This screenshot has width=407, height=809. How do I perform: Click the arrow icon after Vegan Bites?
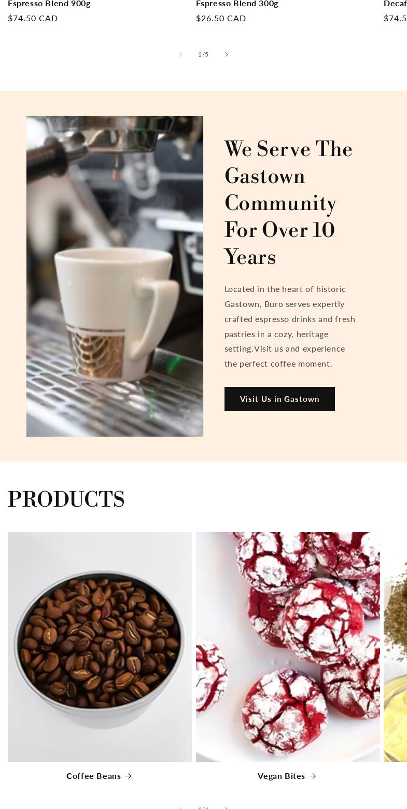[x=313, y=776]
